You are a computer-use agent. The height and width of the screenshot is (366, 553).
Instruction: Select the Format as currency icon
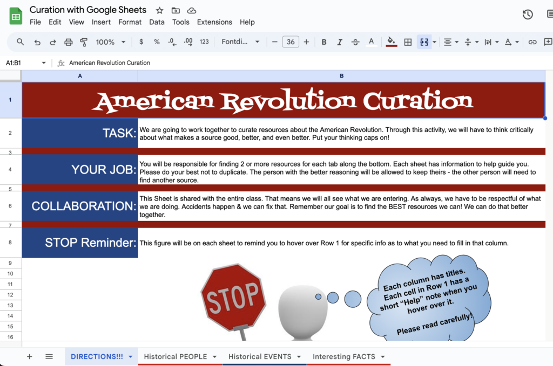141,42
